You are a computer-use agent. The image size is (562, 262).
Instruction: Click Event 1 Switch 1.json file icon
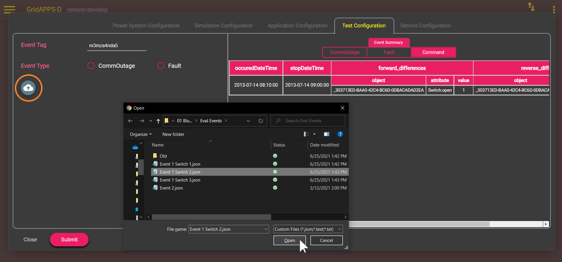click(155, 164)
